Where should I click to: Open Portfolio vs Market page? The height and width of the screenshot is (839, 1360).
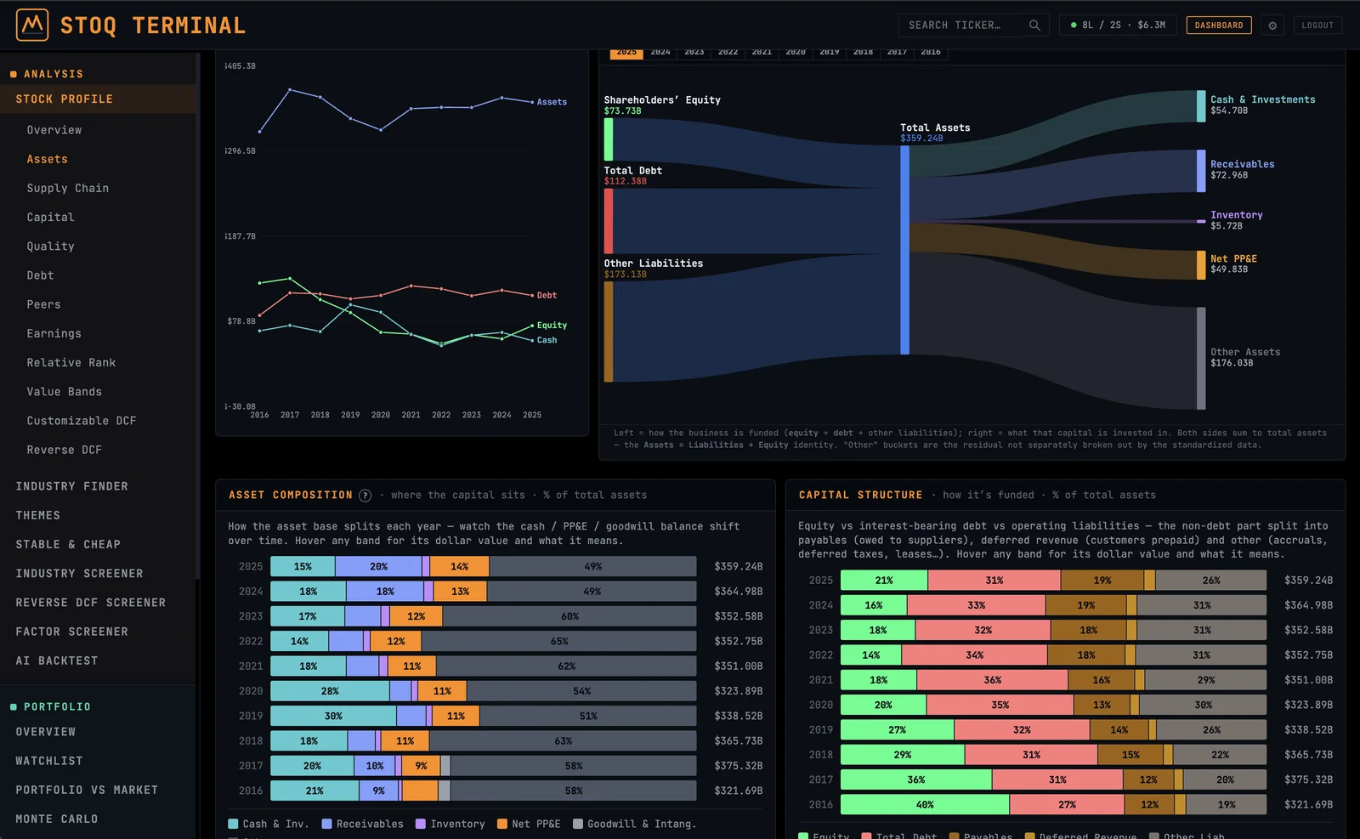tap(87, 790)
